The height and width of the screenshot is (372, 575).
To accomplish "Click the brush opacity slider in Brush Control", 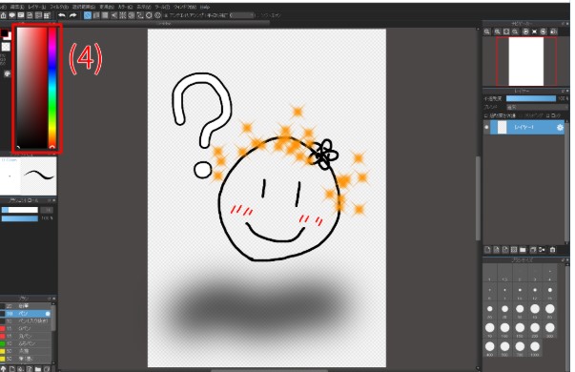I will click(20, 218).
